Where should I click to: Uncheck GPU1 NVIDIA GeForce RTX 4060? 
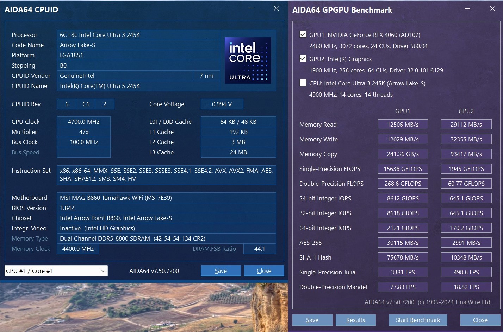pyautogui.click(x=303, y=34)
